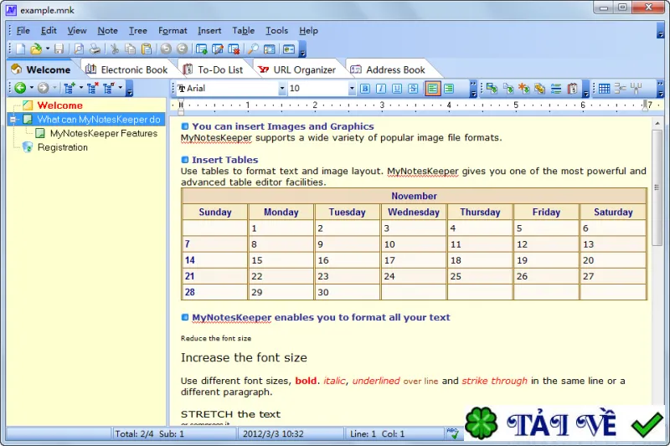This screenshot has width=670, height=446.
Task: Collapse the What can MyNotesKeeper do node
Action: [13, 120]
